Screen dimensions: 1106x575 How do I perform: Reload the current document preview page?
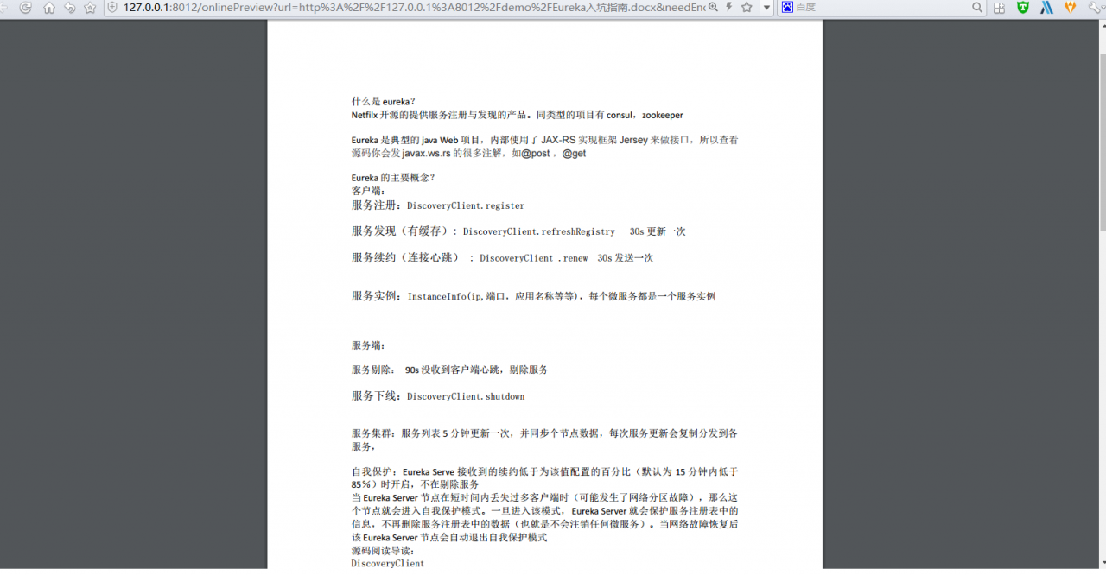coord(24,7)
